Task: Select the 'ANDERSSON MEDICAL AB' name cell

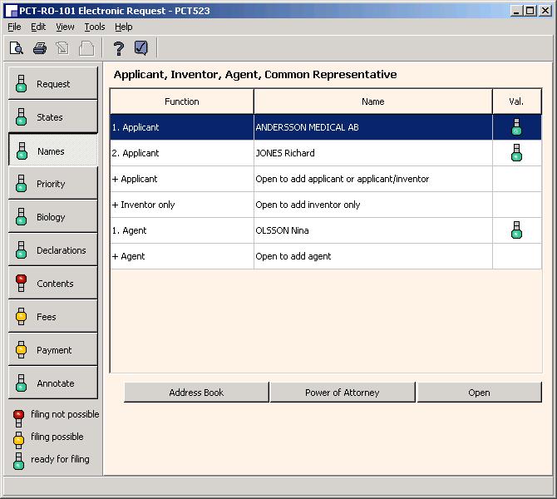Action: [x=373, y=127]
